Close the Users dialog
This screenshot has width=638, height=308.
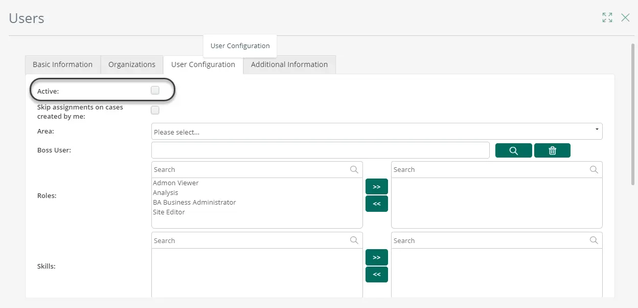click(x=625, y=17)
